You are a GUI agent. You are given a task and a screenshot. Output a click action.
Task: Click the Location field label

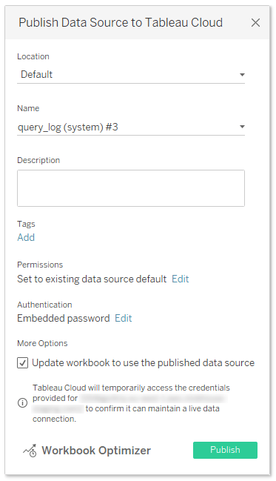(x=33, y=56)
